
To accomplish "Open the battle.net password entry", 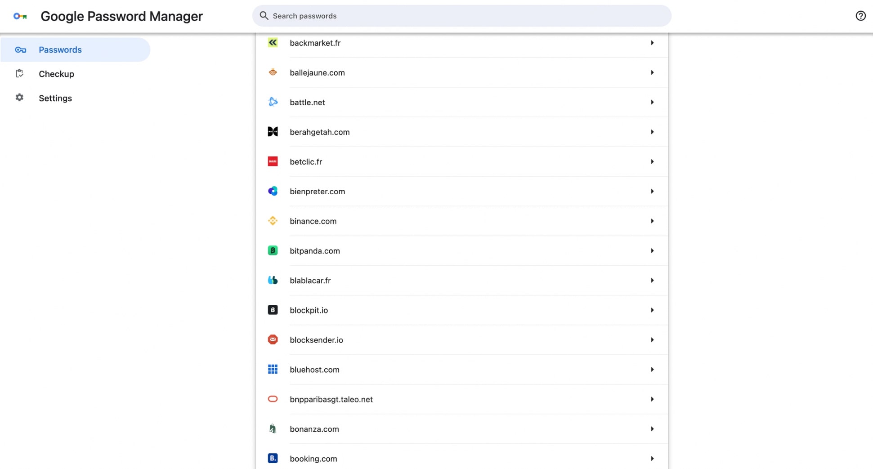I will [462, 102].
